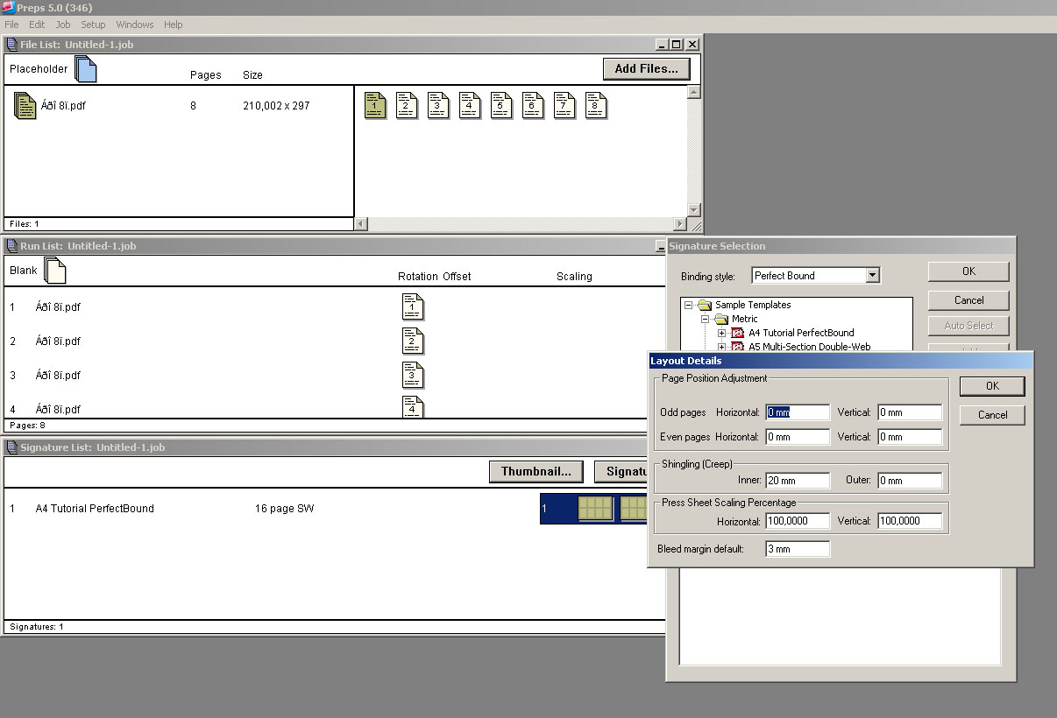This screenshot has width=1057, height=718.
Task: Open the Setup menu
Action: pyautogui.click(x=93, y=25)
